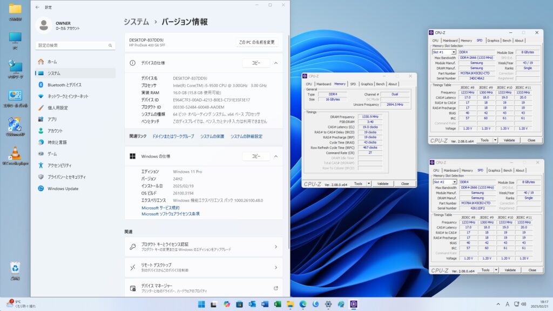Open the Windows Start button
Screen dimensions: 553x311
coord(201,305)
